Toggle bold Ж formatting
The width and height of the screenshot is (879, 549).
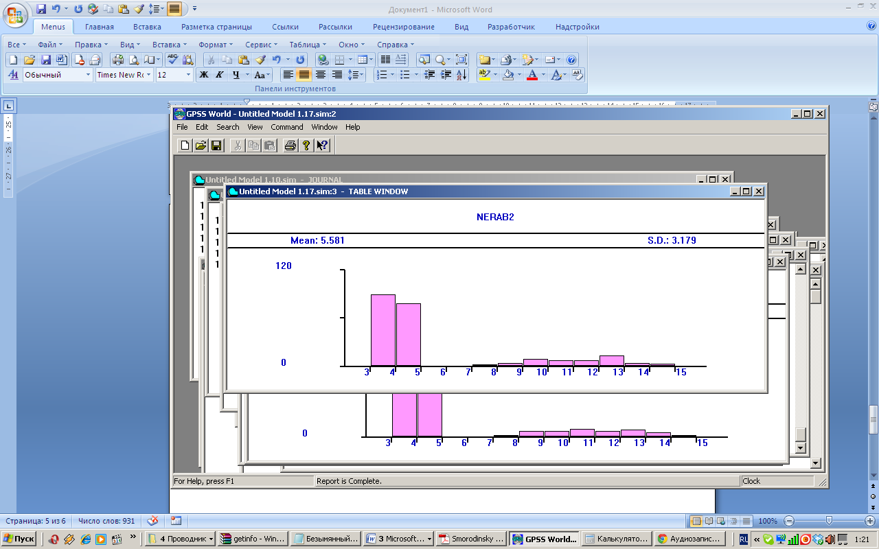pyautogui.click(x=203, y=75)
